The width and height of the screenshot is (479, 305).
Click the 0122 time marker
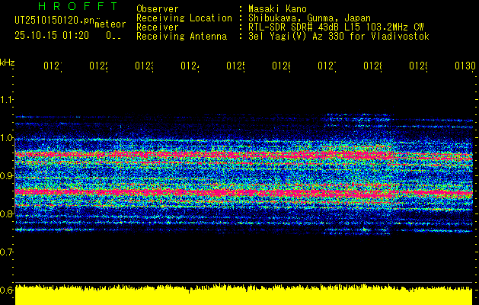click(98, 66)
